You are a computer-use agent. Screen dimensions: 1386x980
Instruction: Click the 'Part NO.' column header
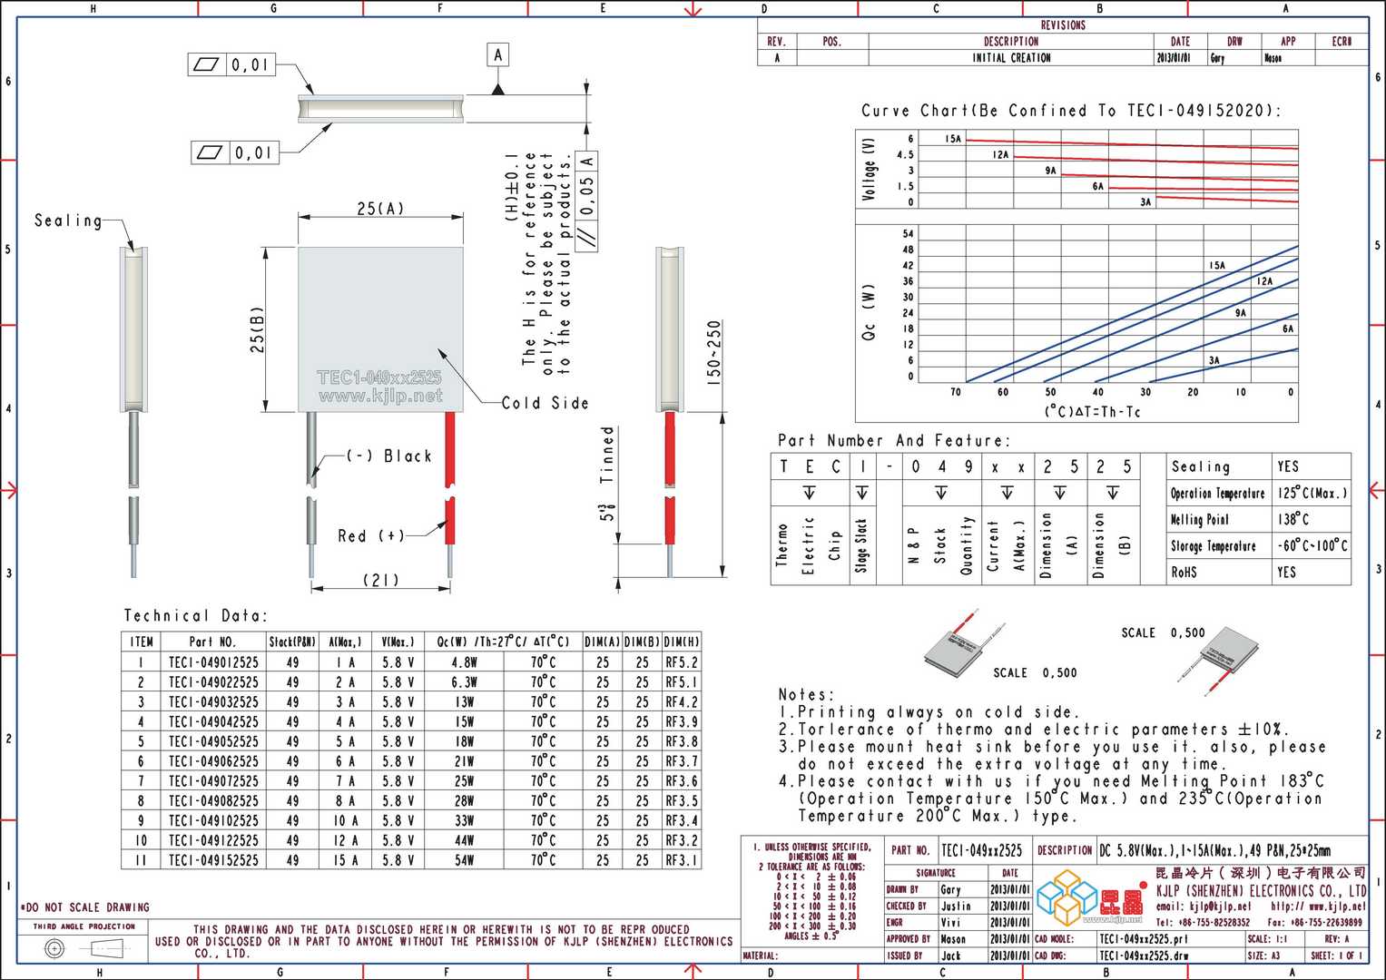click(212, 642)
